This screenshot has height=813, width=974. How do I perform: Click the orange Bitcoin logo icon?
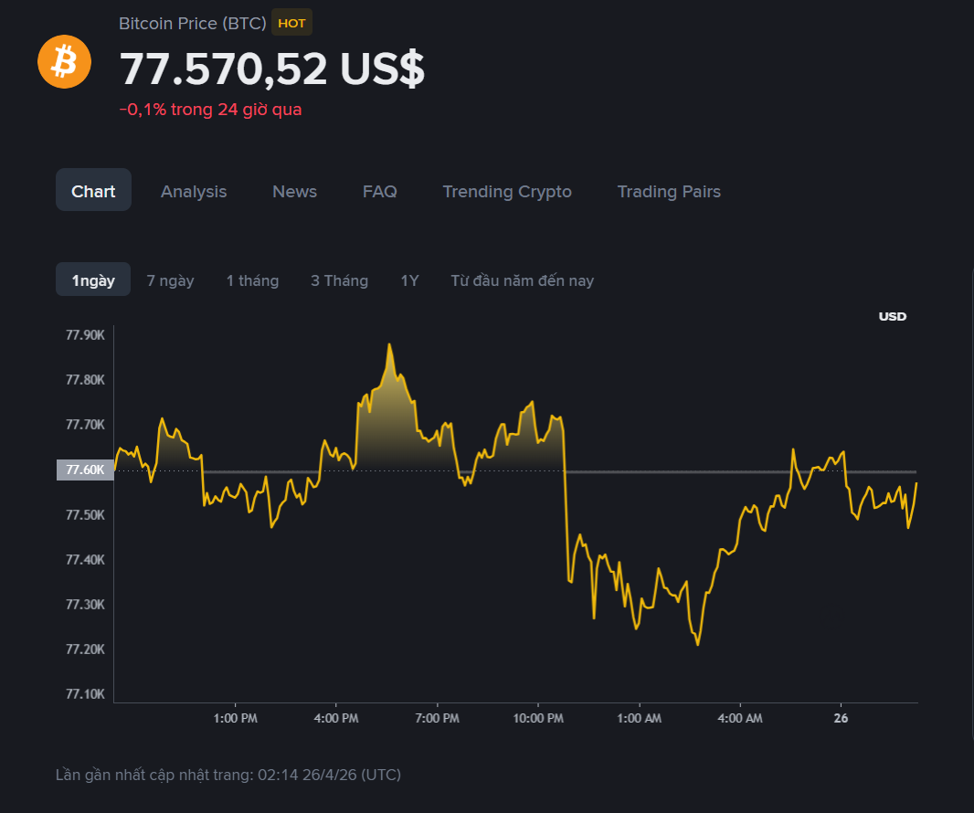pyautogui.click(x=64, y=62)
